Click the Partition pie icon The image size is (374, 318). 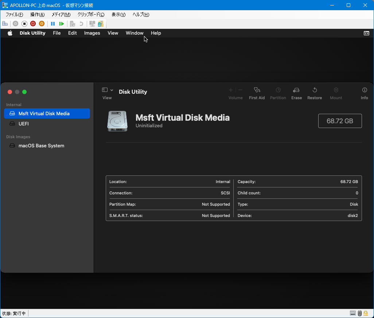(278, 90)
